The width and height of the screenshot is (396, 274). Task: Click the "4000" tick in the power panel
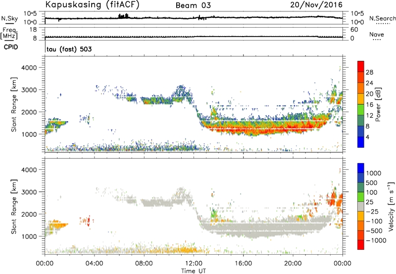29,68
